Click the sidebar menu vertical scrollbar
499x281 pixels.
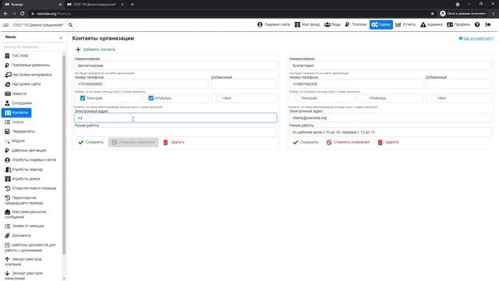coord(64,155)
